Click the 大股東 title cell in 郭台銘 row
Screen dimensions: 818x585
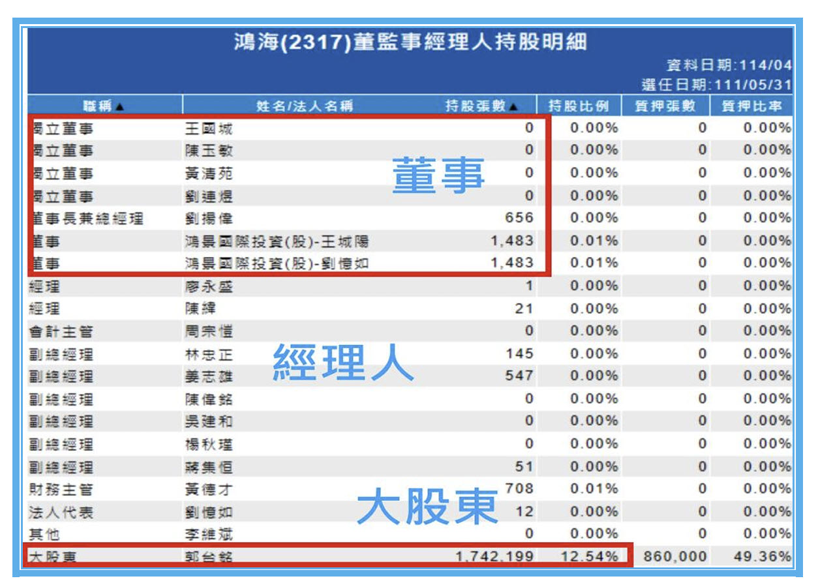[52, 556]
